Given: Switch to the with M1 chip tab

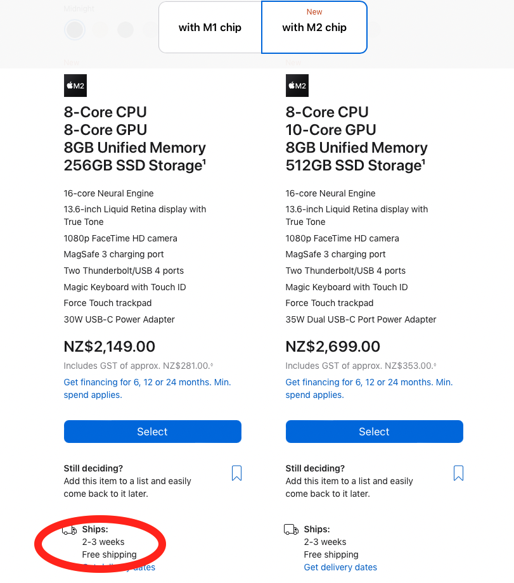Looking at the screenshot, I should click(x=210, y=27).
